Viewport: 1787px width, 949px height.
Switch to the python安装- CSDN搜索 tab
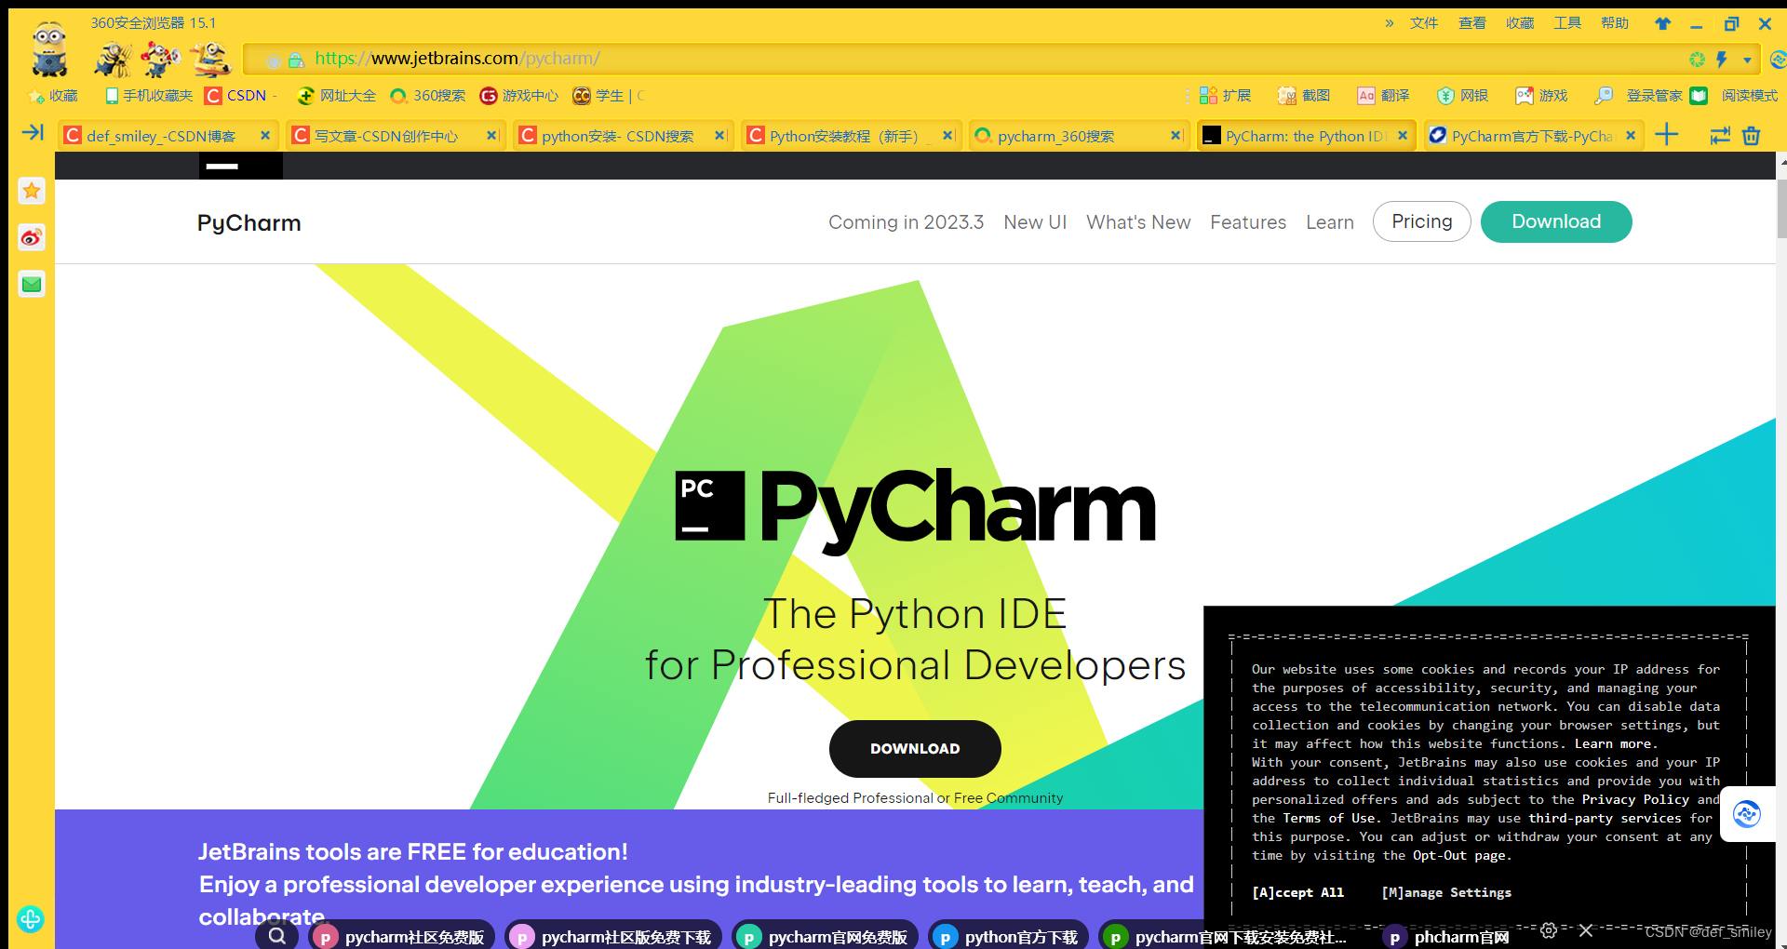616,136
